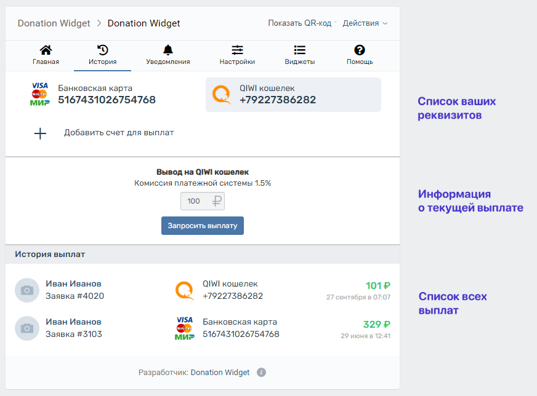Expand the Действия dropdown
Image resolution: width=537 pixels, height=396 pixels.
pos(365,23)
